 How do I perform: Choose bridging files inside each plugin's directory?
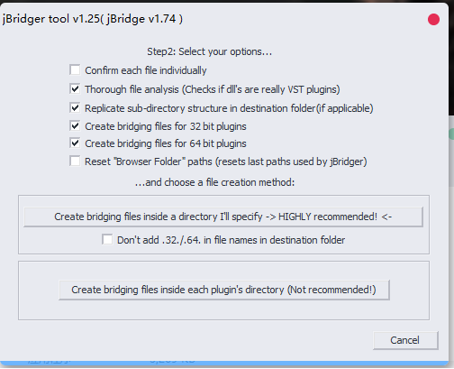click(224, 290)
